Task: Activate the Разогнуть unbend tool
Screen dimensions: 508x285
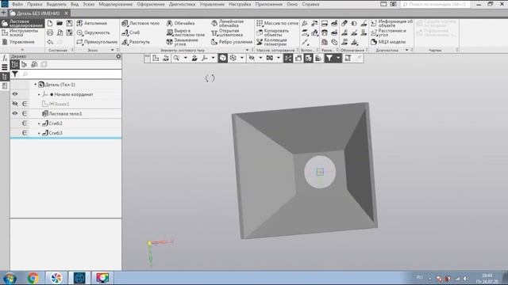Action: (x=136, y=42)
